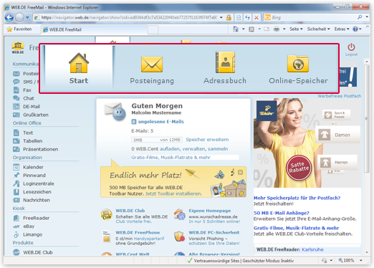Open the Online-Speicher tab

(x=298, y=70)
